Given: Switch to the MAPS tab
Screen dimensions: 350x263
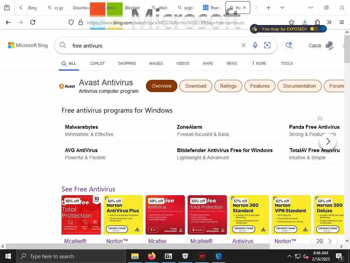Looking at the screenshot, I should 208,63.
